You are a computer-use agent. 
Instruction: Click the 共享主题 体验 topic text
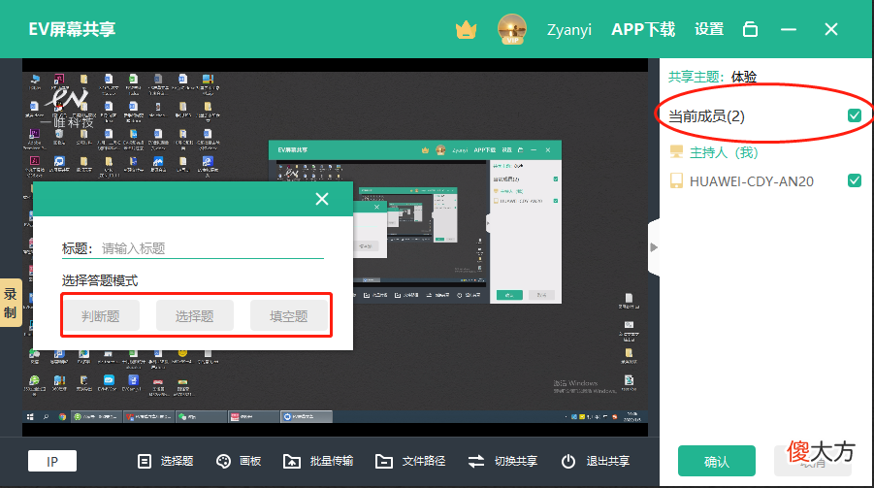pyautogui.click(x=712, y=77)
